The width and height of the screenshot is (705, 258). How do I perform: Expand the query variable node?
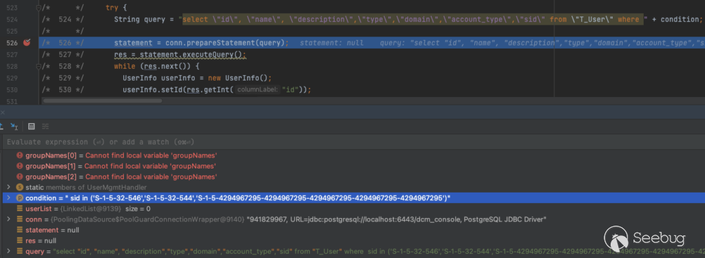(8, 251)
